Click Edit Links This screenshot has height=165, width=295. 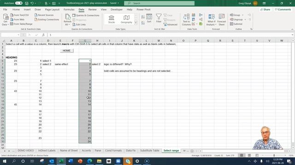click(79, 24)
